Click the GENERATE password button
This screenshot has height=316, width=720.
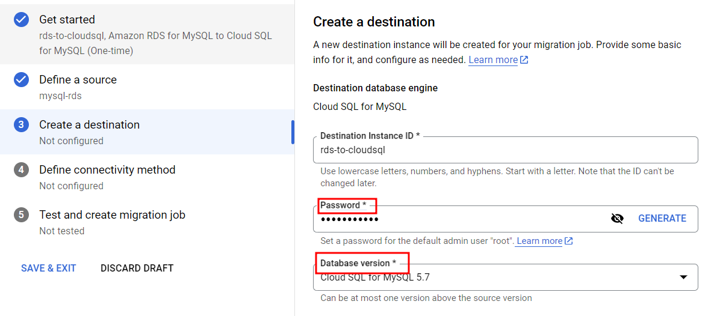[x=662, y=219]
